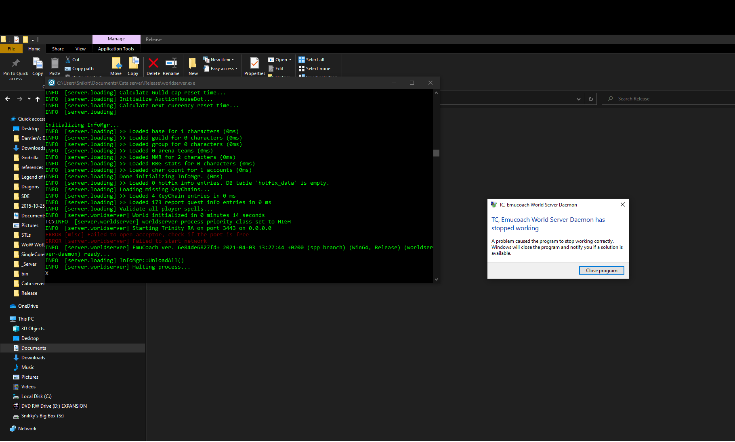Click the New folder icon in title bar

coord(25,39)
